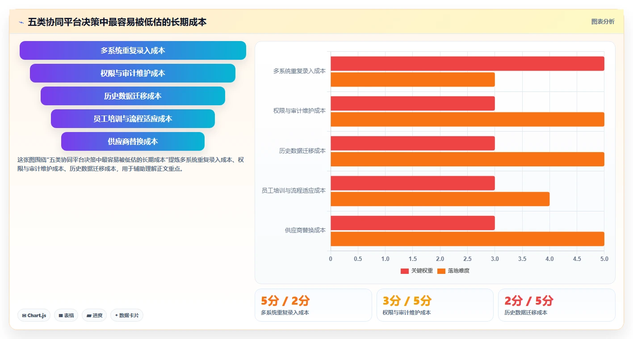The width and height of the screenshot is (633, 339).
Task: Select the 历史数据迁移成本 funnel bar
Action: pos(133,96)
